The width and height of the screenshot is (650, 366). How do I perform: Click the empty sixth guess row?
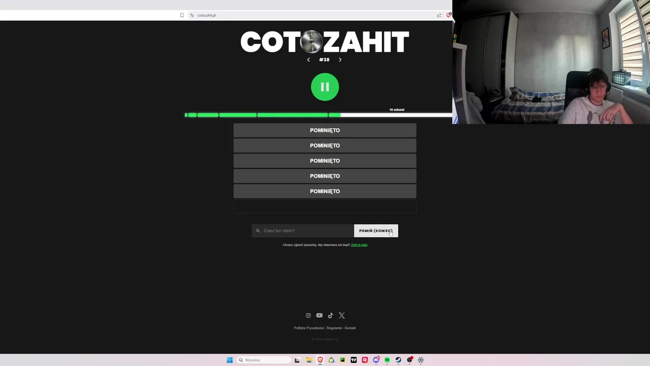tap(325, 206)
